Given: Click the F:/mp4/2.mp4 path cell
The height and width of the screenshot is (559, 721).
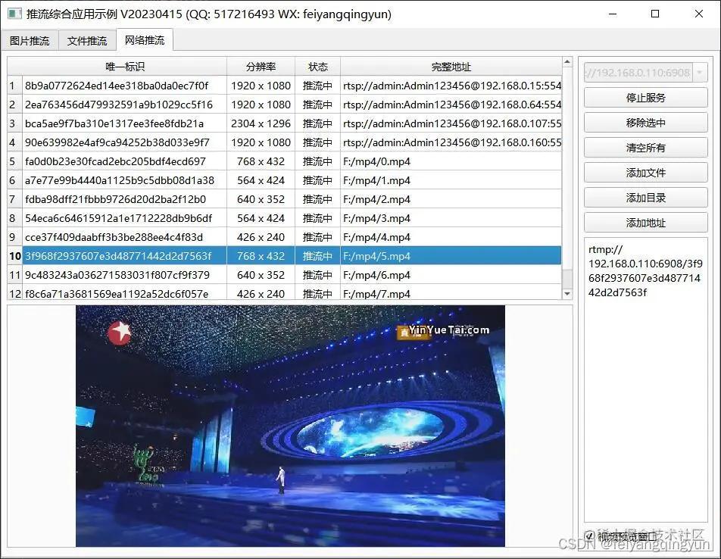Looking at the screenshot, I should click(451, 199).
